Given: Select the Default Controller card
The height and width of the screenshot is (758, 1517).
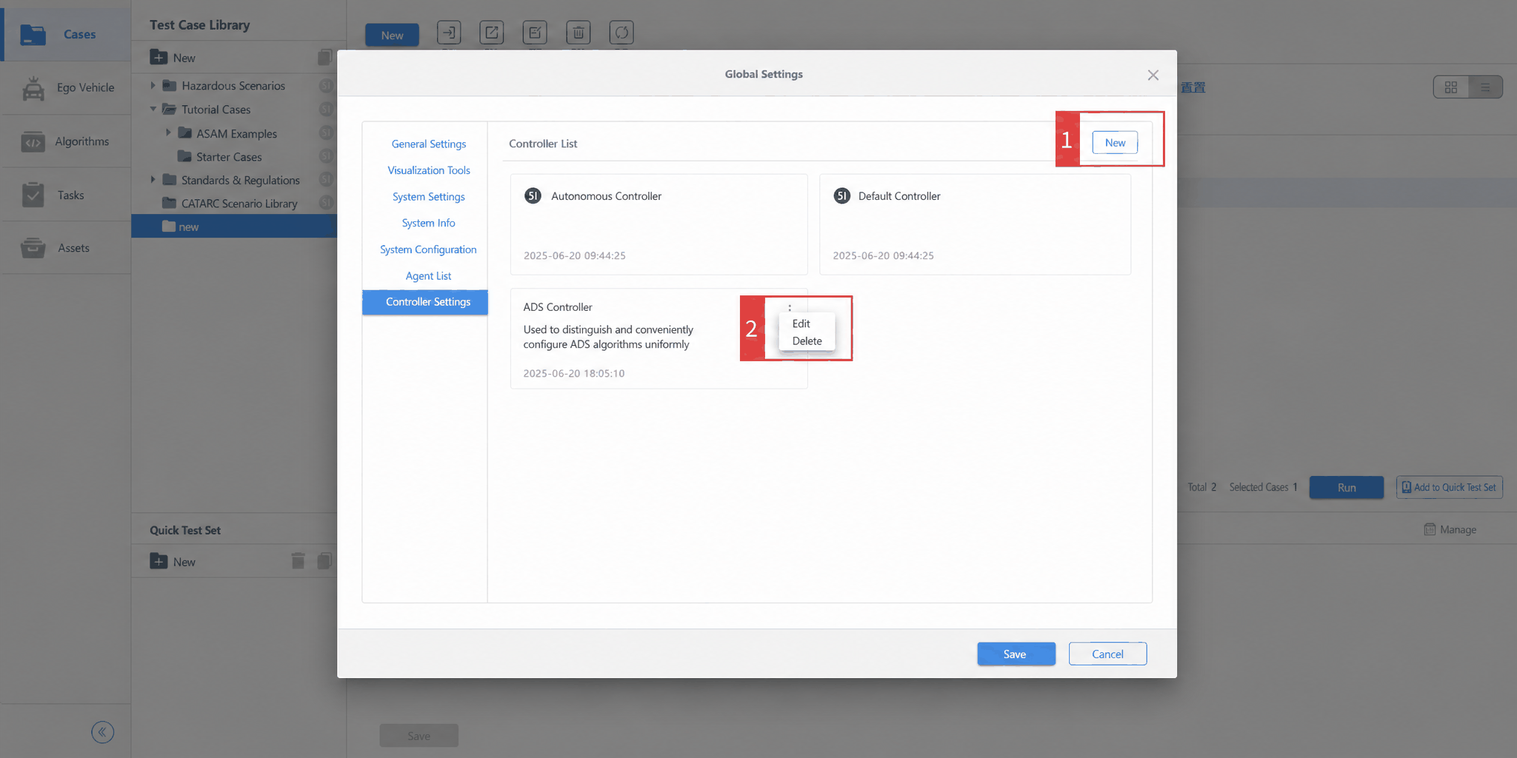Looking at the screenshot, I should point(975,224).
